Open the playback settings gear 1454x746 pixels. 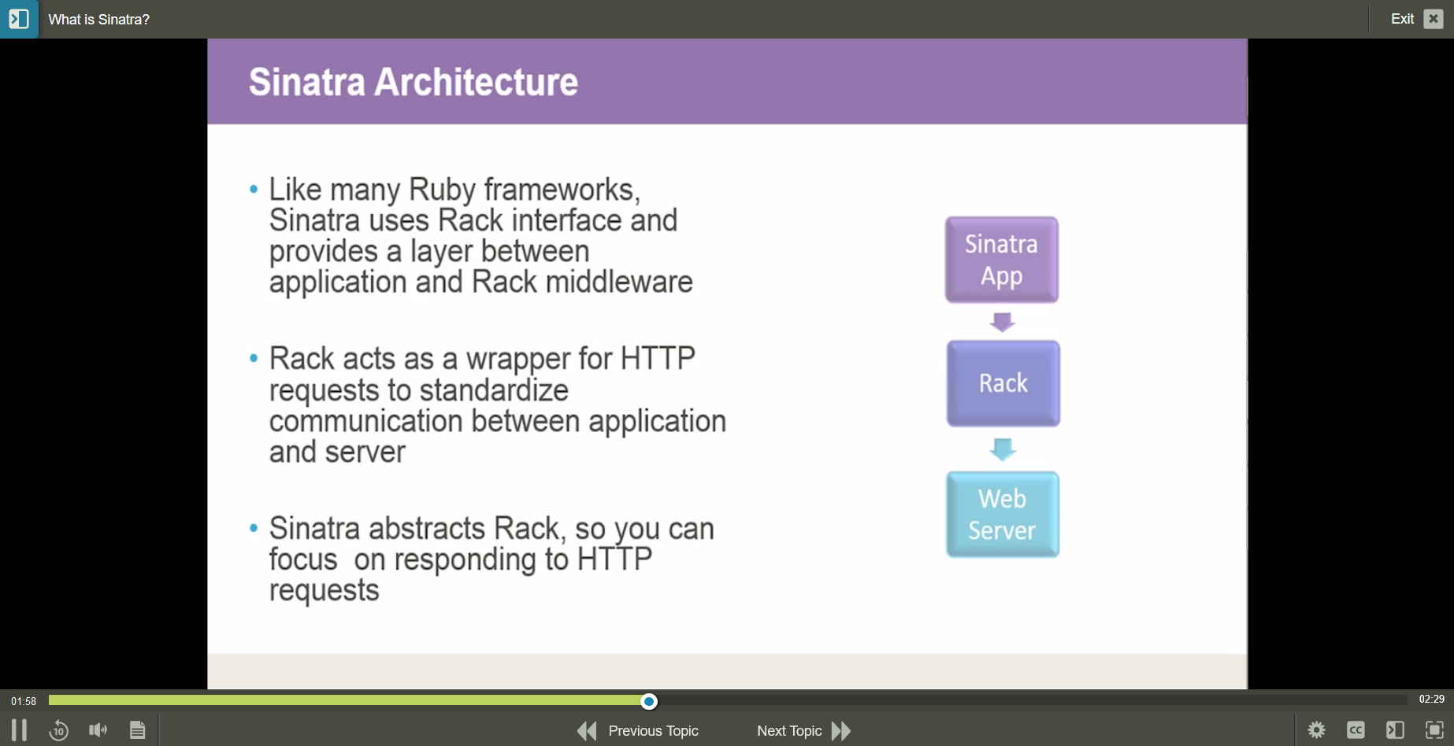point(1315,729)
